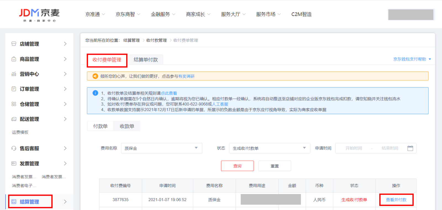Click the 营销中心 chart icon
Screen dimensions: 442x210
click(14, 74)
